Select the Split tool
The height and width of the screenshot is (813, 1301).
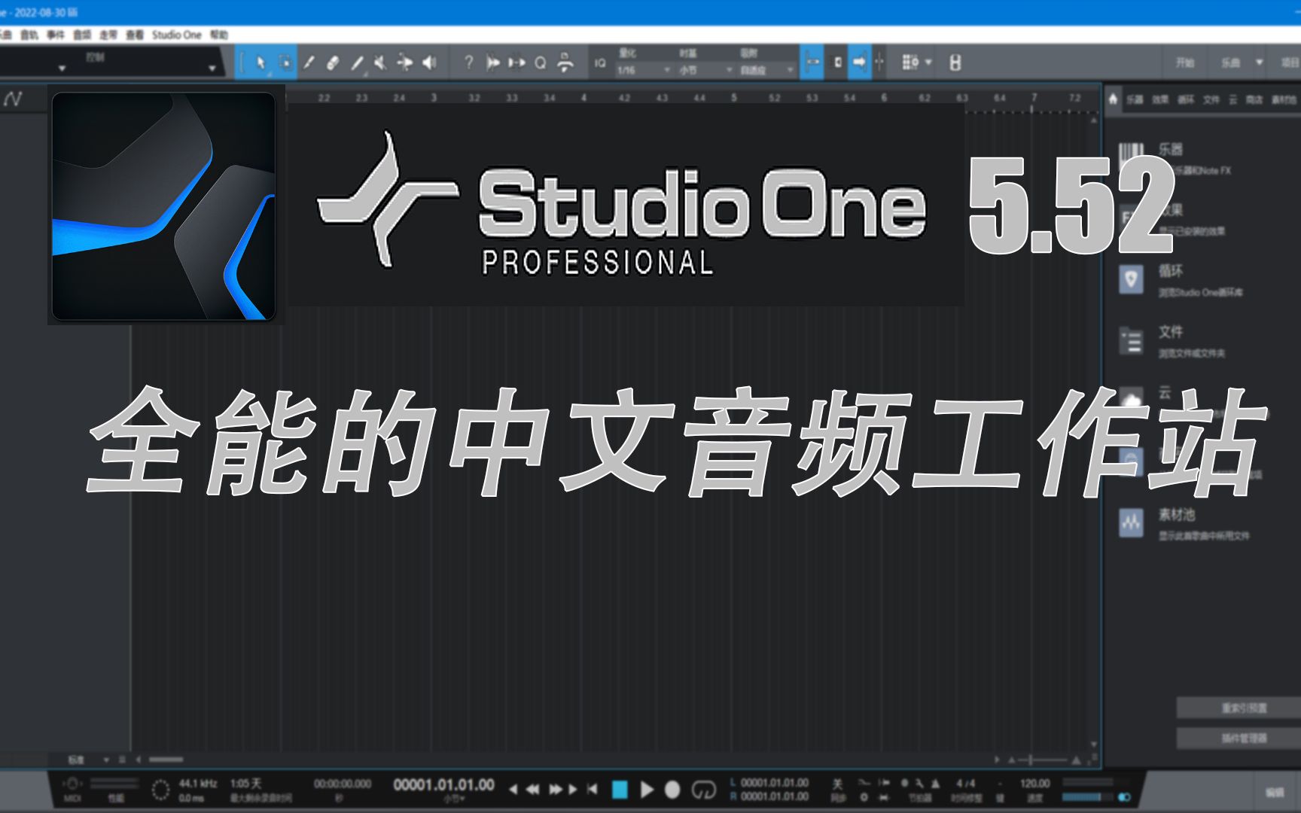309,62
